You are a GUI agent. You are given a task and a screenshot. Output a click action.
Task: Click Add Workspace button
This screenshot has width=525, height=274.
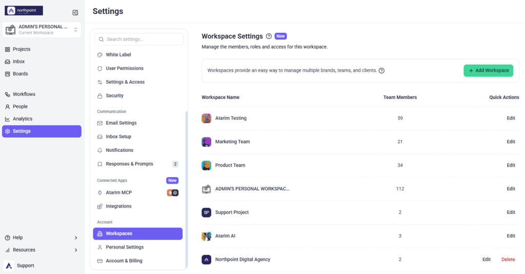tap(488, 71)
